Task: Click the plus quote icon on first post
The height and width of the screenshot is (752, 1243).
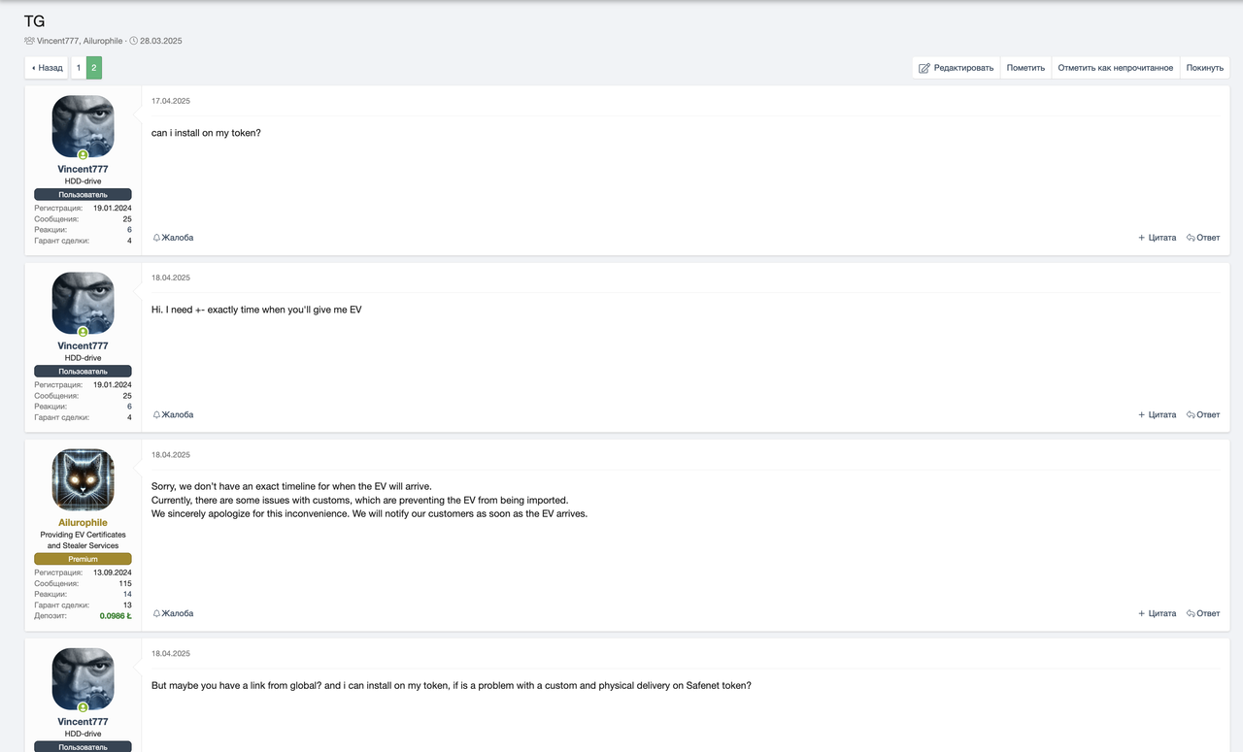Action: pyautogui.click(x=1142, y=238)
